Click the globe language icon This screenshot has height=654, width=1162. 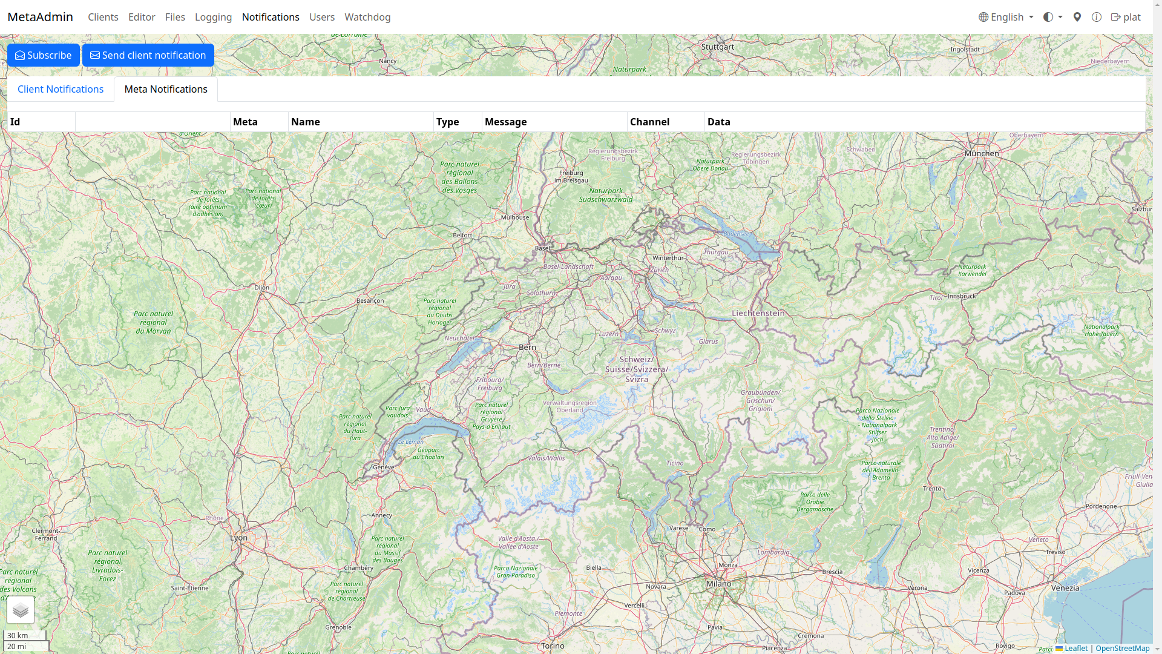coord(983,17)
